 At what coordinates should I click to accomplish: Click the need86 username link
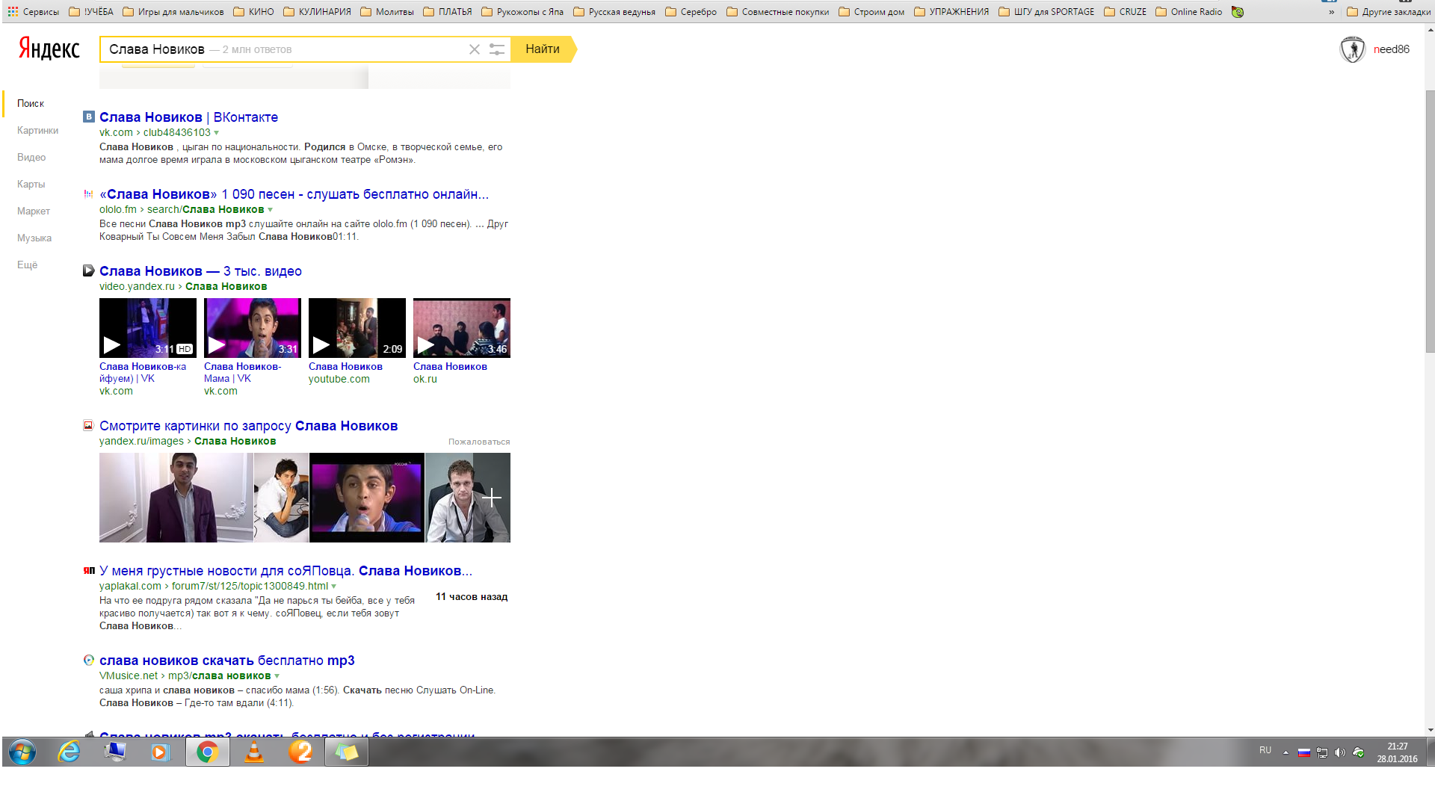[x=1392, y=49]
